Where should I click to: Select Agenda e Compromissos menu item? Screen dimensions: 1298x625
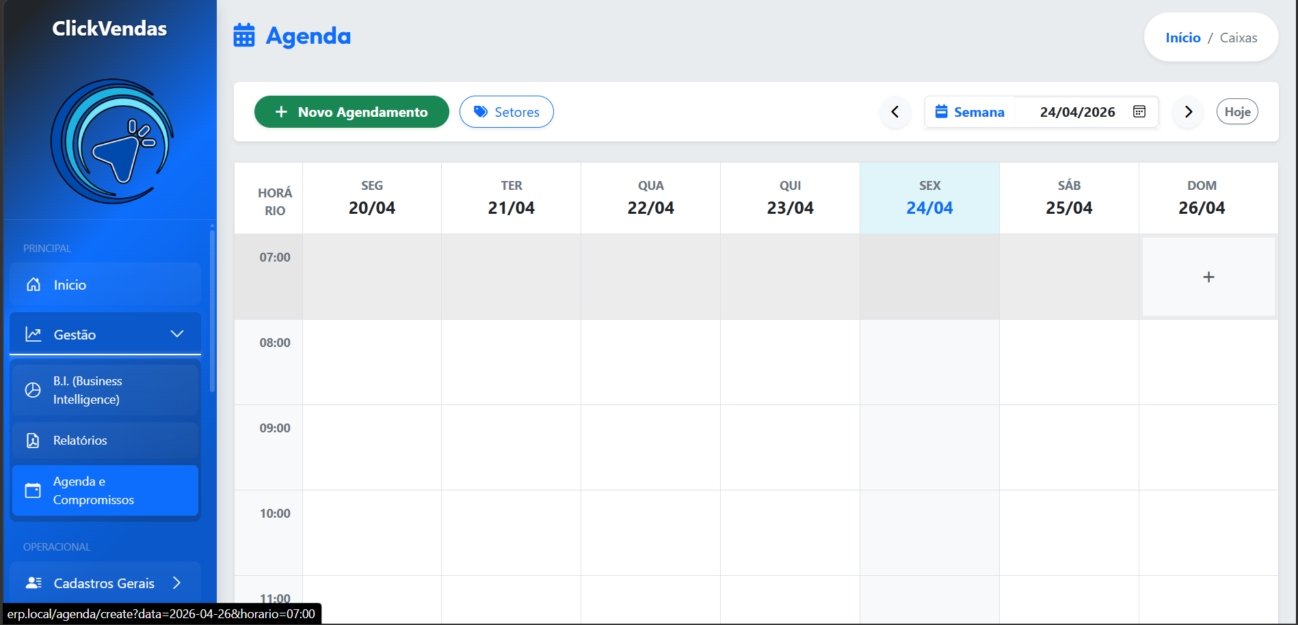[x=105, y=490]
